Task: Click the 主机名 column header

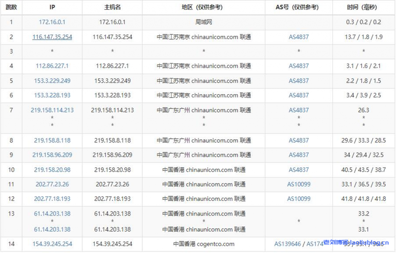Action: click(112, 7)
